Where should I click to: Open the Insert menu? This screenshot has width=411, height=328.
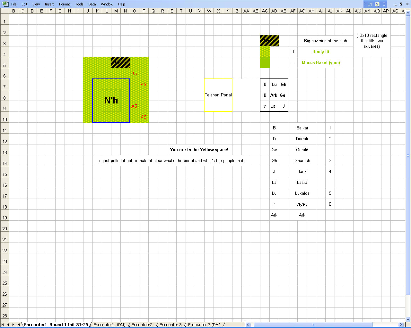pyautogui.click(x=49, y=4)
